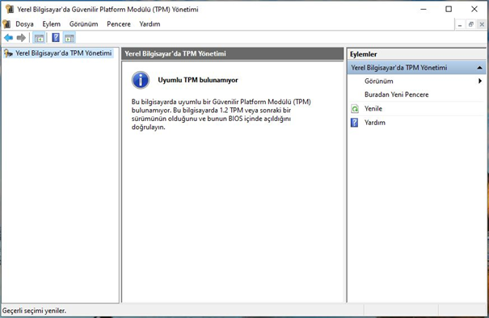Collapse the Yerel Bilgisayar'da TPM Yönetimi actions section

[x=479, y=68]
